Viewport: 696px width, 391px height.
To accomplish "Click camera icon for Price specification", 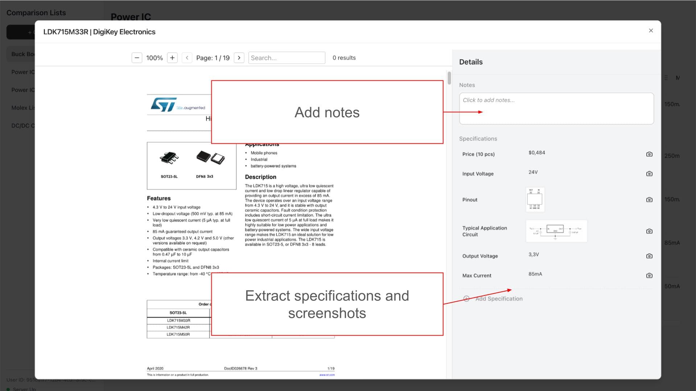I will pyautogui.click(x=649, y=154).
